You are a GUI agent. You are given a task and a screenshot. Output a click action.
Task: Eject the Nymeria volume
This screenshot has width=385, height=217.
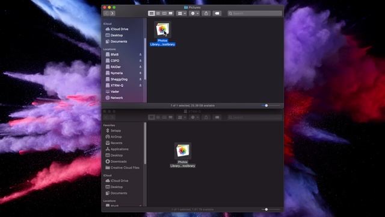(140, 73)
